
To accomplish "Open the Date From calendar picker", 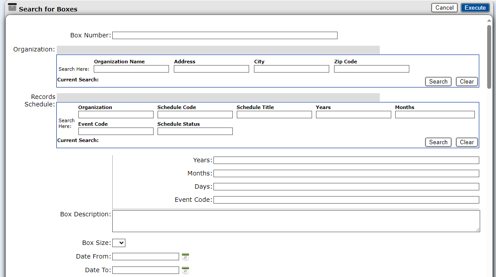I will click(185, 257).
